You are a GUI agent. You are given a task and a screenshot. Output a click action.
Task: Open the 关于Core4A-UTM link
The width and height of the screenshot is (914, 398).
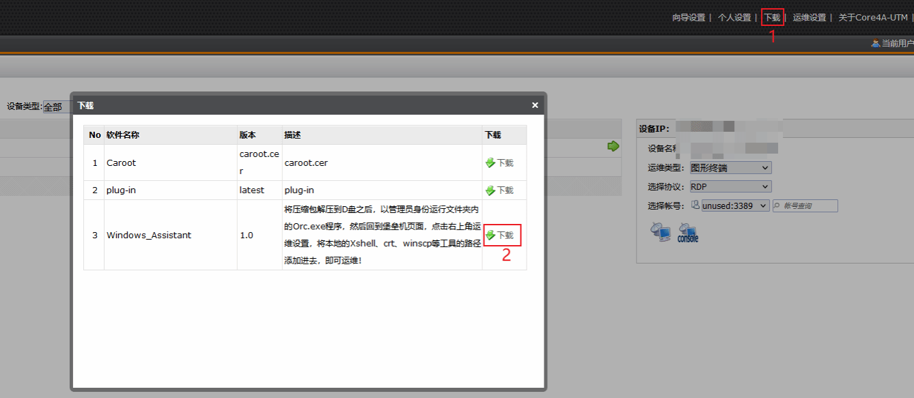coord(874,18)
